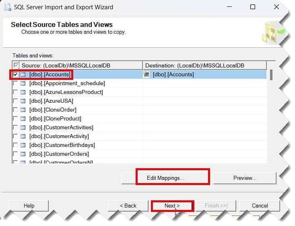Click the table icon for CloneProduct
Viewport: 295px width, 226px height.
tap(23, 119)
